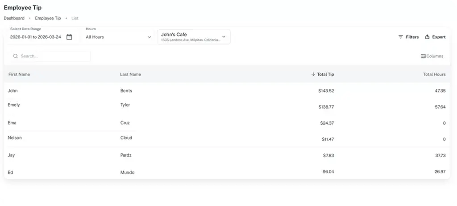
Task: Click the Cloud last name cell
Action: pos(126,138)
